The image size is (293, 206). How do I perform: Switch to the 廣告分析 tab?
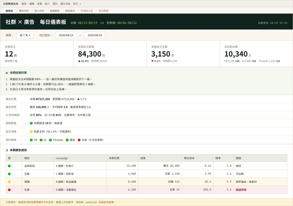pos(24,11)
